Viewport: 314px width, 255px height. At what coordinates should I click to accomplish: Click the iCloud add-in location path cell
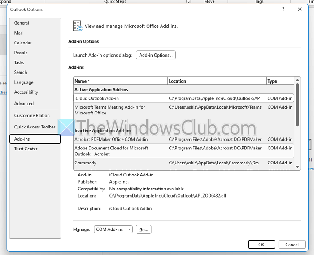(x=214, y=98)
